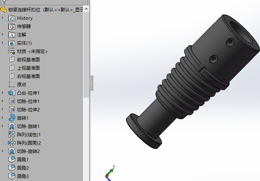Image resolution: width=260 pixels, height=181 pixels.
Task: Select the 切除-旋转2 label
Action: click(28, 151)
